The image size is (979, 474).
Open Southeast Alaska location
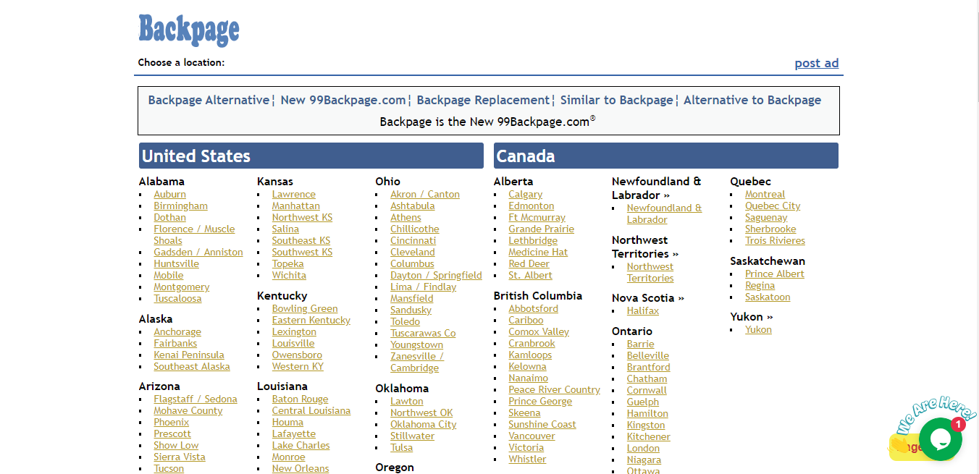(x=191, y=367)
